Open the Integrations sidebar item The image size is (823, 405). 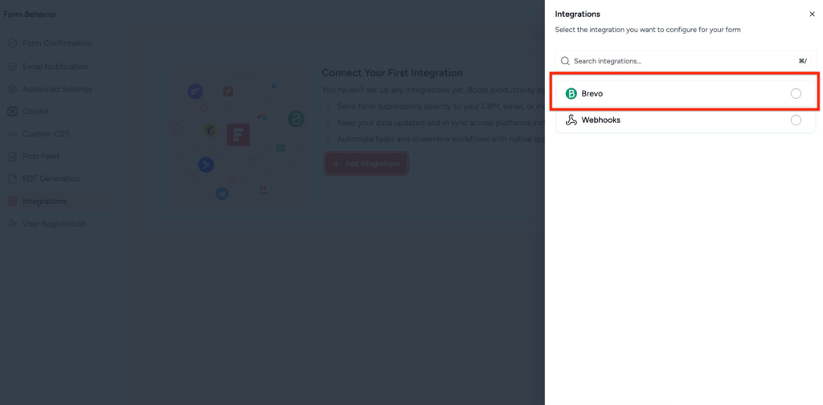(44, 202)
